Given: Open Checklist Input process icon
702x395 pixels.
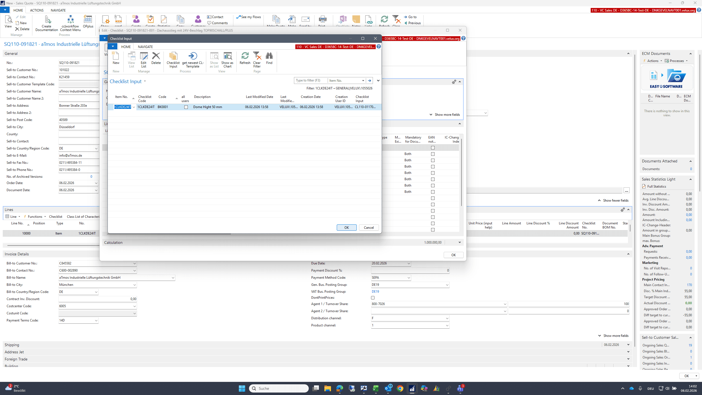Looking at the screenshot, I should coord(173,60).
